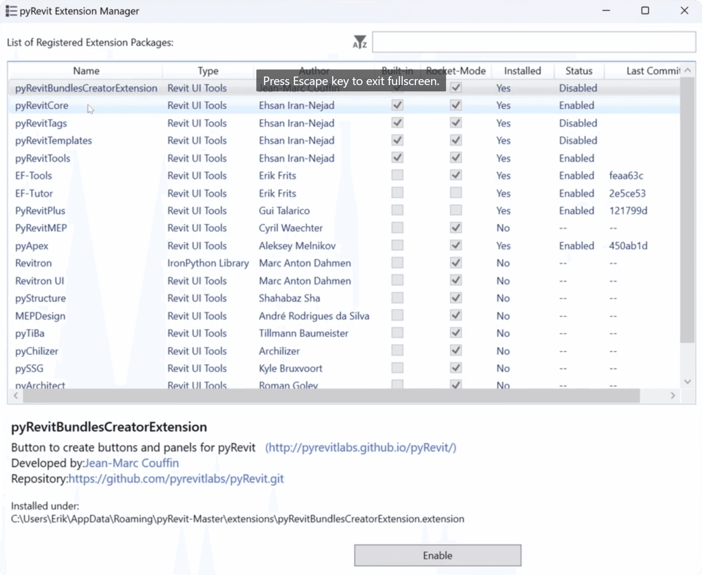Maximize the Extension Manager window
Image resolution: width=702 pixels, height=575 pixels.
pyautogui.click(x=645, y=11)
